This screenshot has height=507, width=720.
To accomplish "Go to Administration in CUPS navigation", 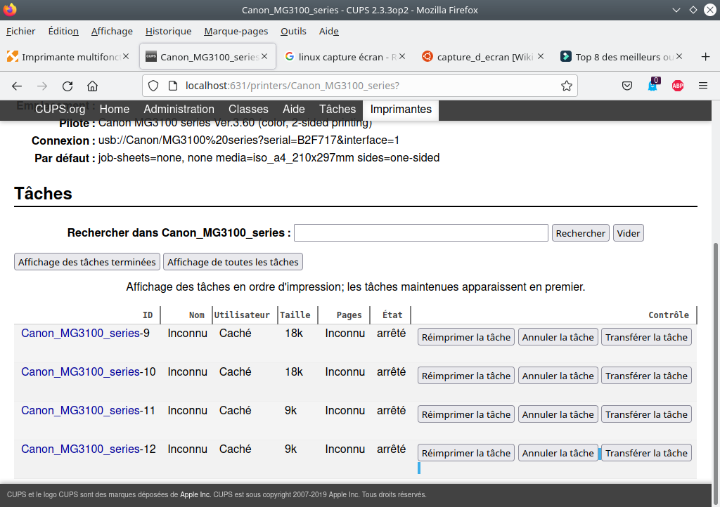I will coord(179,110).
